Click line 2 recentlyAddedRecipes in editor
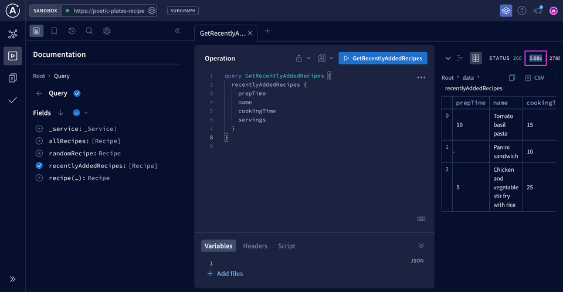Image resolution: width=563 pixels, height=292 pixels. click(x=266, y=85)
